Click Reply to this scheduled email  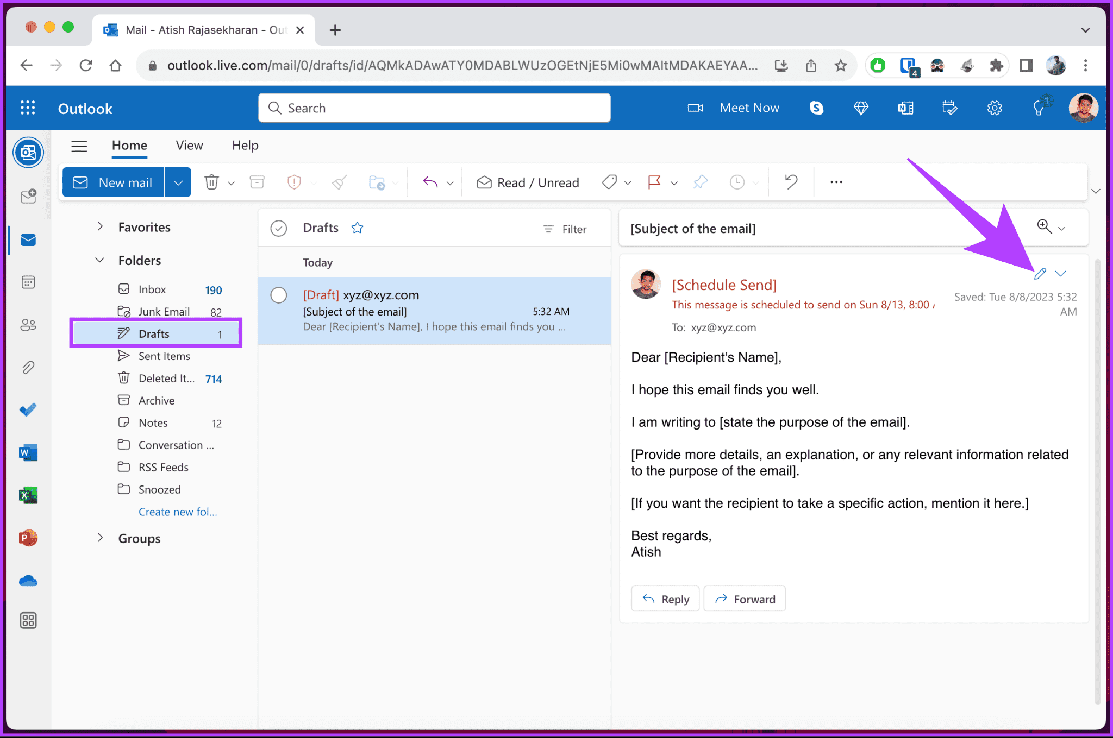(x=666, y=599)
